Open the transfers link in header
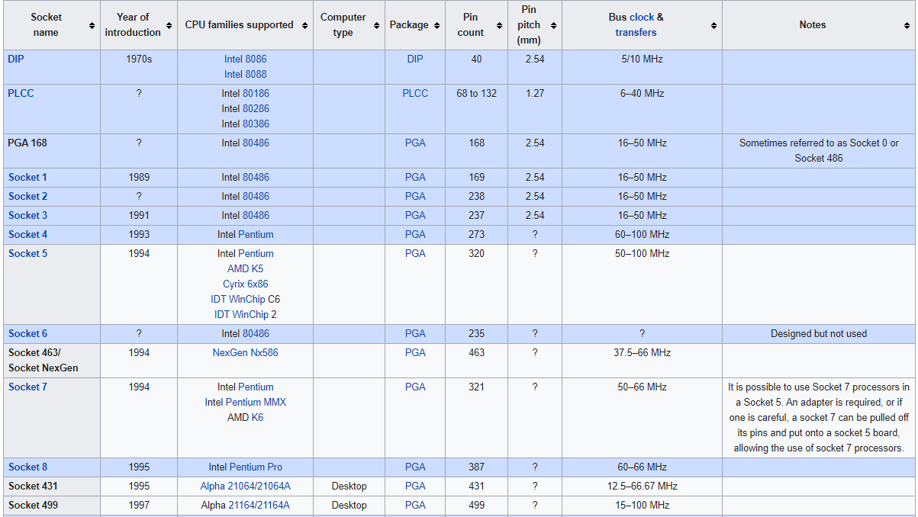Viewport: 918px width, 517px height. tap(636, 32)
